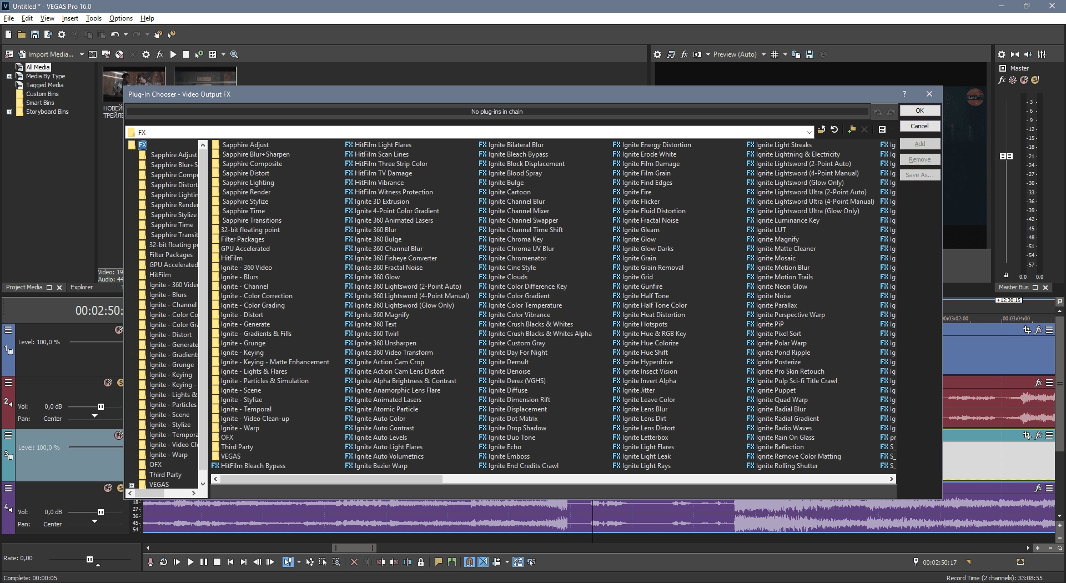
Task: Open Media FX via the fx icon in the Project Media toolbar
Action: pos(159,54)
